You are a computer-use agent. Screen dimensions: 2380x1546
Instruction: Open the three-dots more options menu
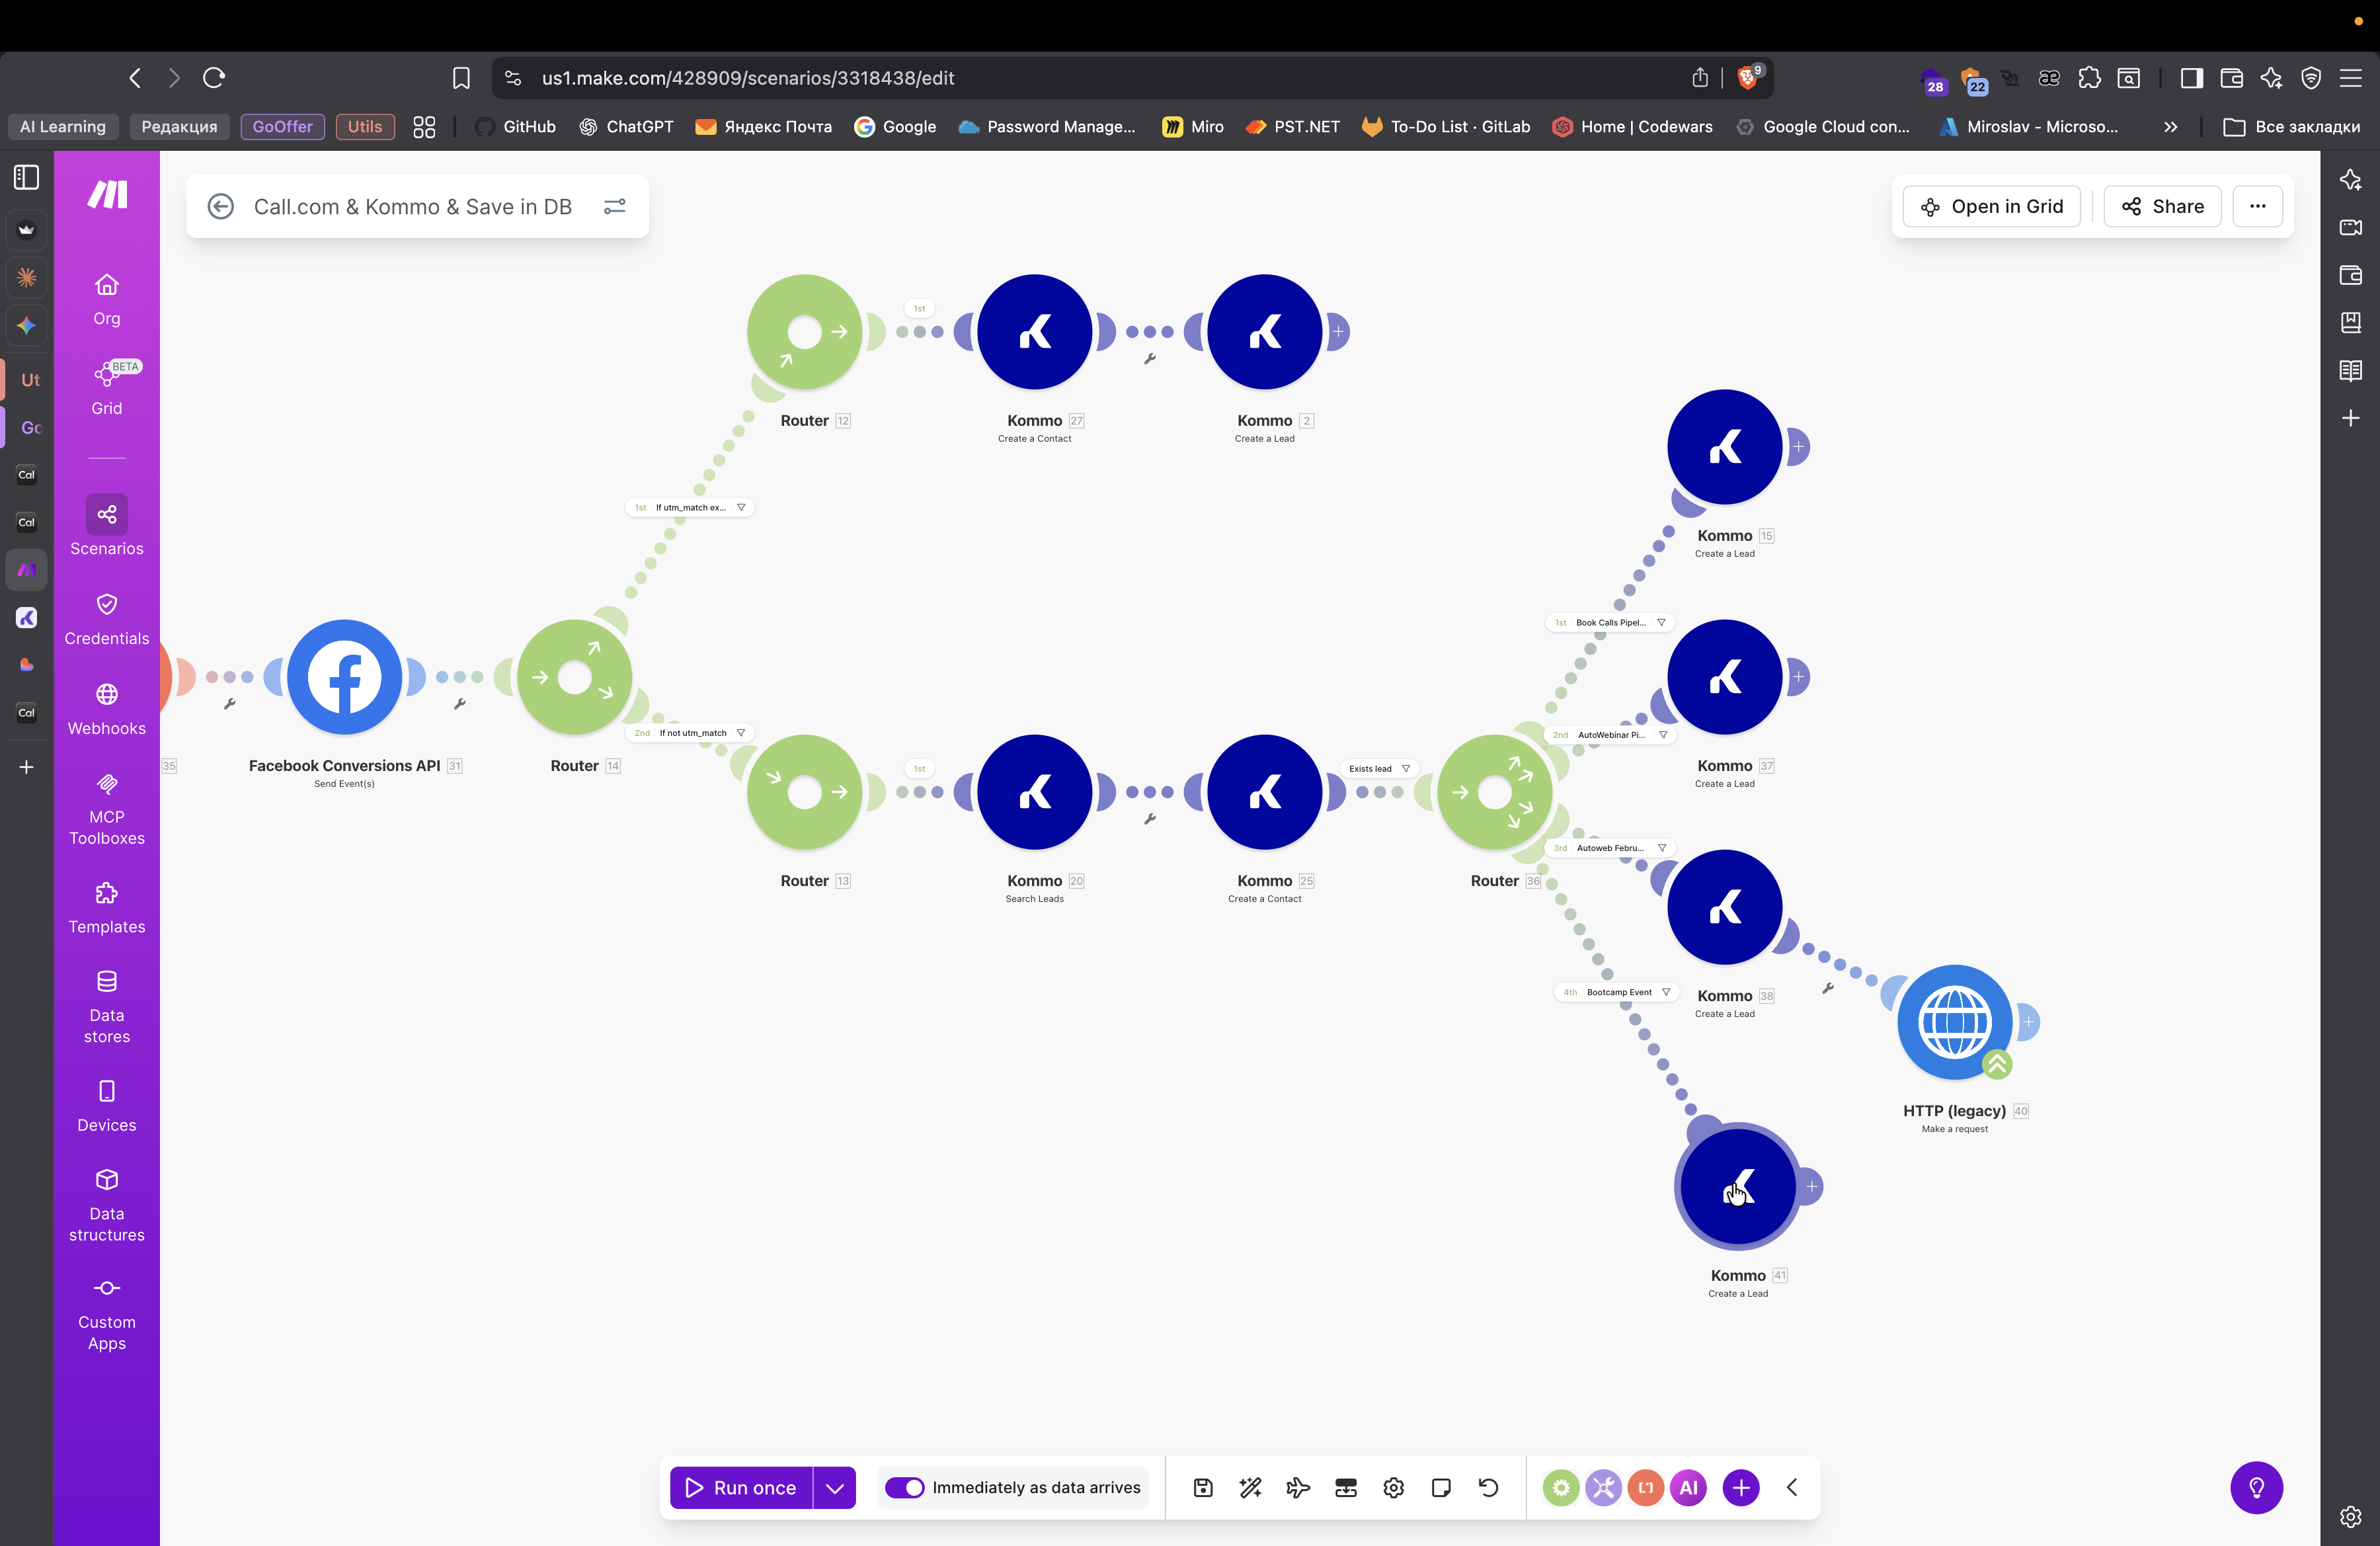(x=2257, y=206)
